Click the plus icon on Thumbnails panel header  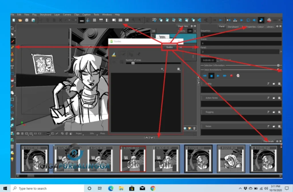click(x=278, y=141)
